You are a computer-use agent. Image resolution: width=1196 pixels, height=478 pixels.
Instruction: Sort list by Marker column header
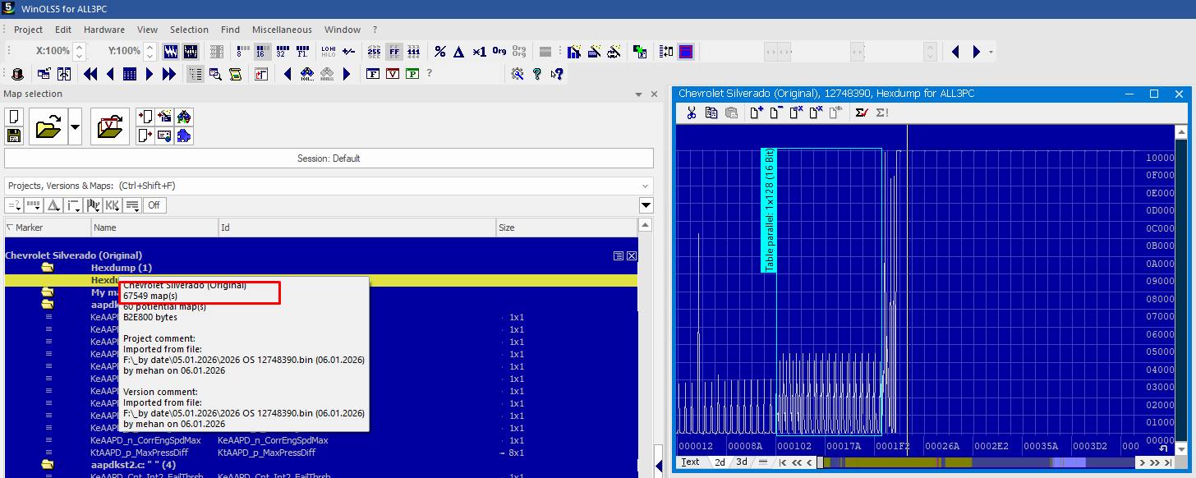(47, 228)
